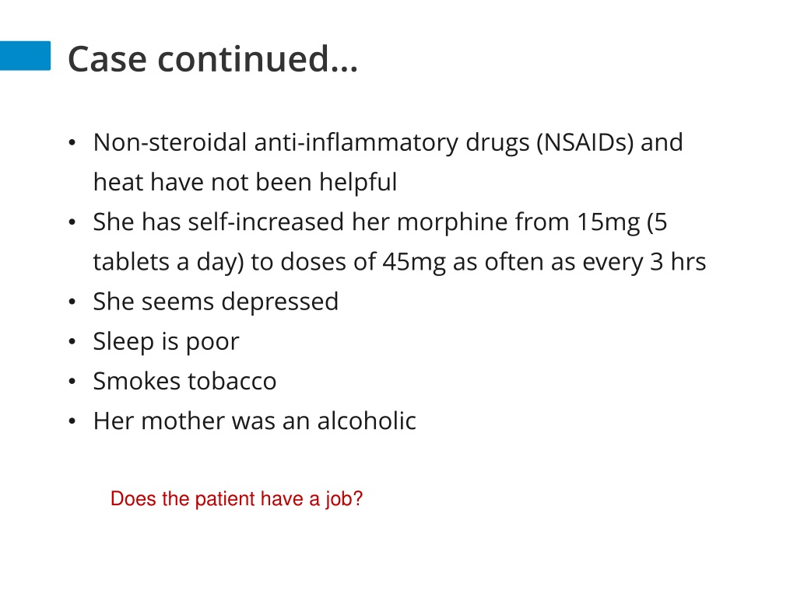This screenshot has width=797, height=597.
Task: Click the "15mg" value in second bullet
Action: tap(609, 222)
